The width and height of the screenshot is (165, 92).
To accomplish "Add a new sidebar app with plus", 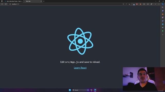I will (x=163, y=34).
